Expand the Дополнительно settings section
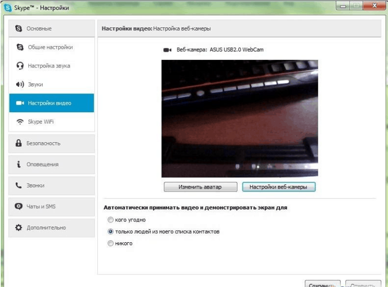The width and height of the screenshot is (388, 287). tap(52, 228)
